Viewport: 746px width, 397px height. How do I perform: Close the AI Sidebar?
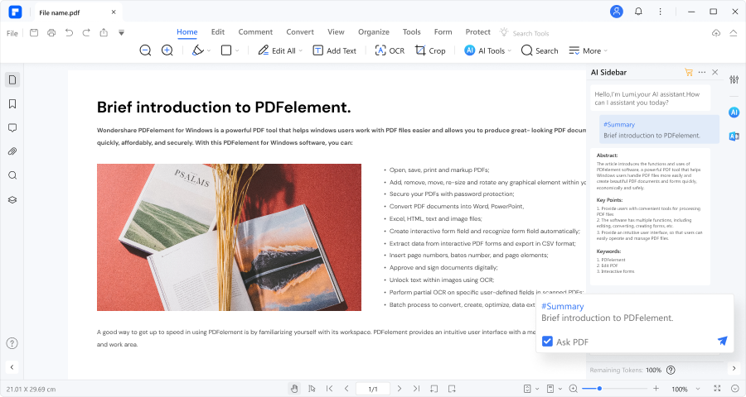[715, 72]
